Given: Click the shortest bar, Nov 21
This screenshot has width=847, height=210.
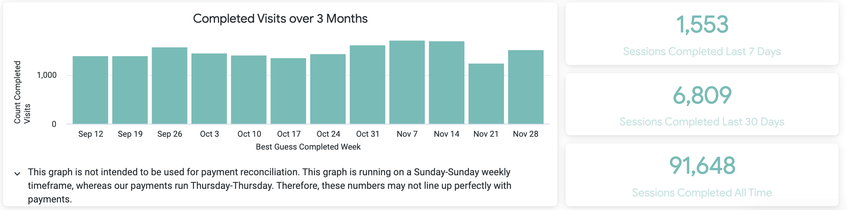Looking at the screenshot, I should [x=486, y=94].
